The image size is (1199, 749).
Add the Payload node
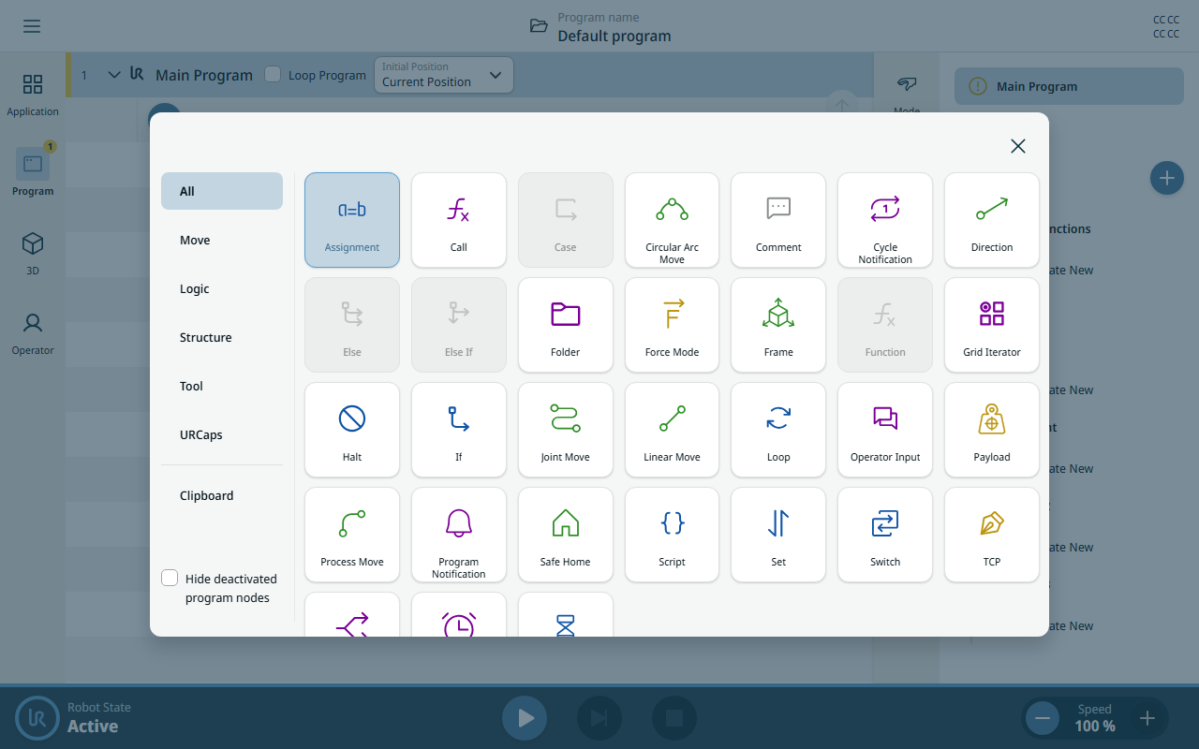(x=992, y=430)
